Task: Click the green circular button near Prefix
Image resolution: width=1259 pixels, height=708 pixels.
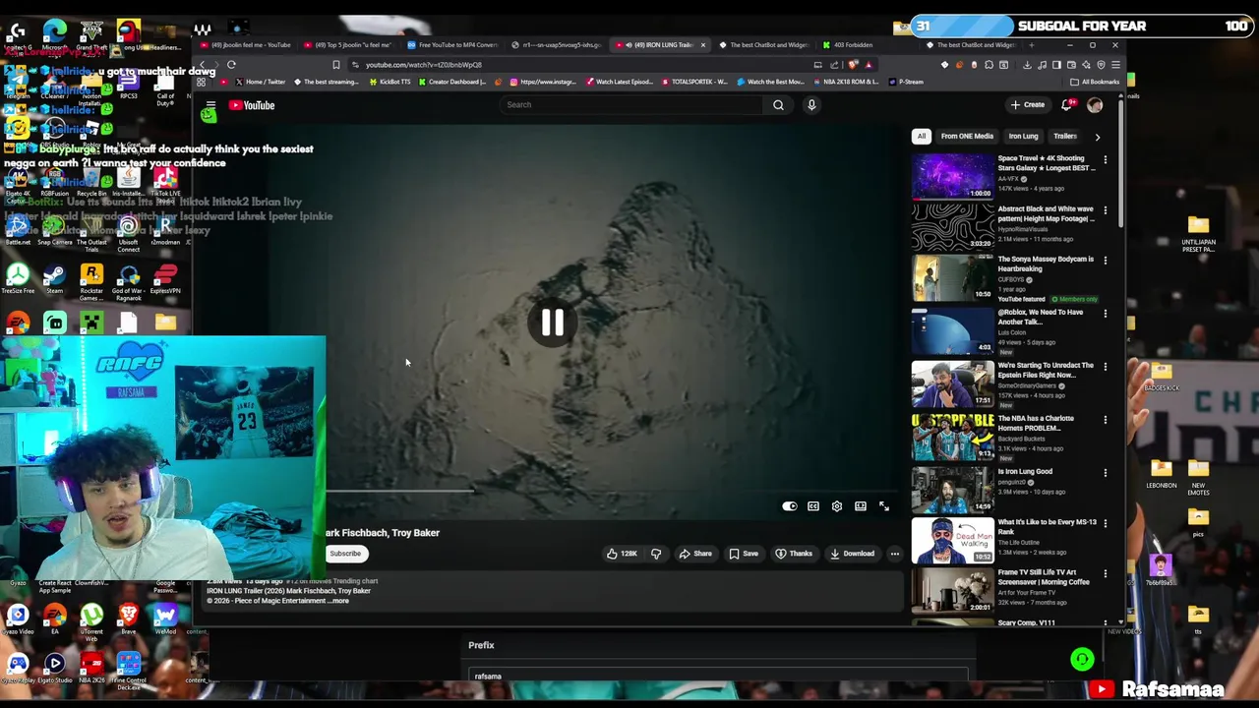Action: pos(1082,660)
